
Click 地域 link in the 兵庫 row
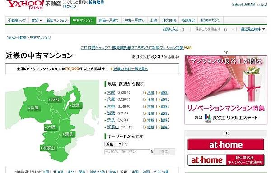pyautogui.click(x=150, y=100)
